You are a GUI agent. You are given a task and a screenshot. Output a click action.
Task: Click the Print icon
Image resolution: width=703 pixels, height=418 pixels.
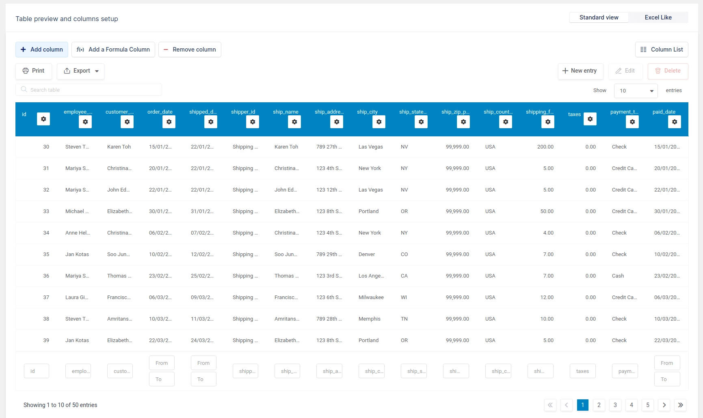[26, 71]
